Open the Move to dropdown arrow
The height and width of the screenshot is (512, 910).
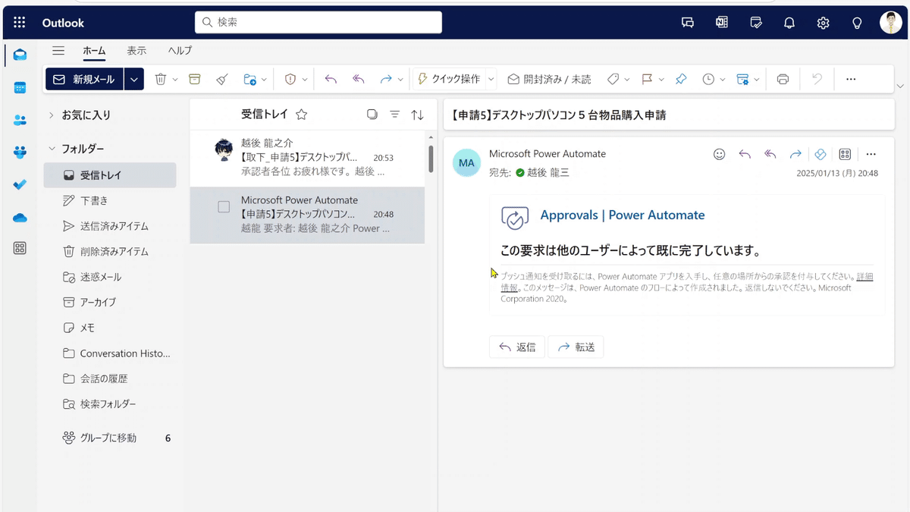(264, 80)
